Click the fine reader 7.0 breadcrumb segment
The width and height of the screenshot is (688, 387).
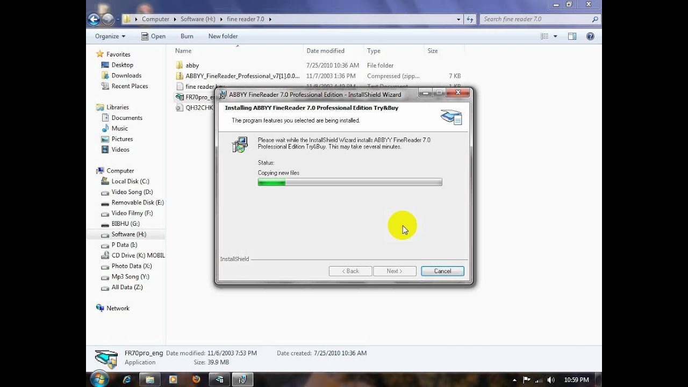pyautogui.click(x=245, y=19)
